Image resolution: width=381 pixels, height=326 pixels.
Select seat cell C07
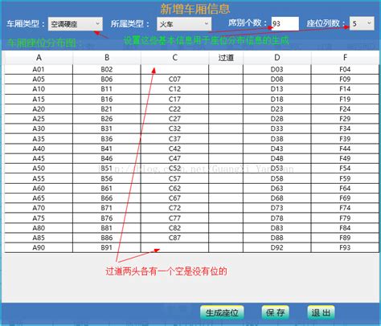174,79
